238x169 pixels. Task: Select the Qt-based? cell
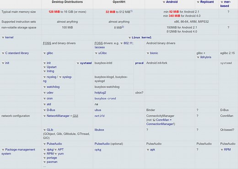point(227,130)
